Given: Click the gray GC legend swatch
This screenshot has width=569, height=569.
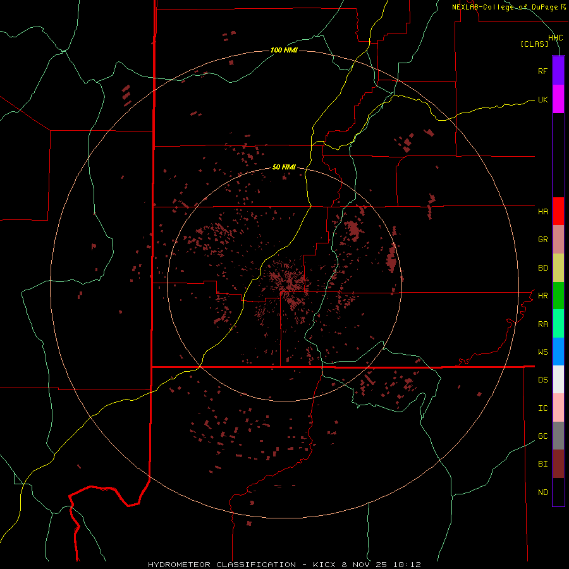Looking at the screenshot, I should (x=558, y=436).
